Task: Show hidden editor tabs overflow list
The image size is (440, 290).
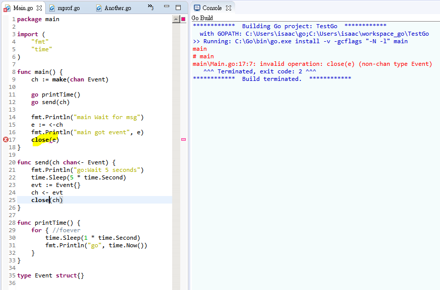Action: (x=151, y=7)
